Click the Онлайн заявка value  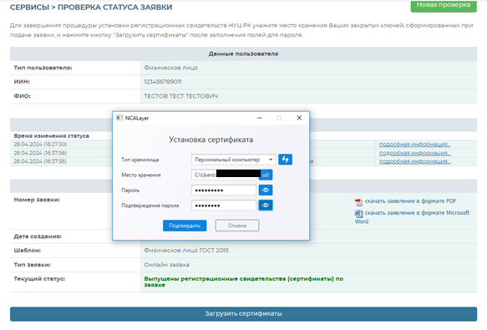coord(166,265)
